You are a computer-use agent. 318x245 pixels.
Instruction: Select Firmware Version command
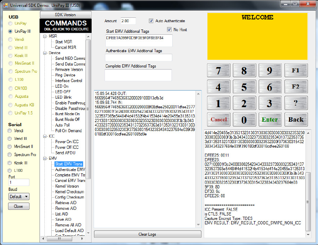pyautogui.click(x=69, y=70)
